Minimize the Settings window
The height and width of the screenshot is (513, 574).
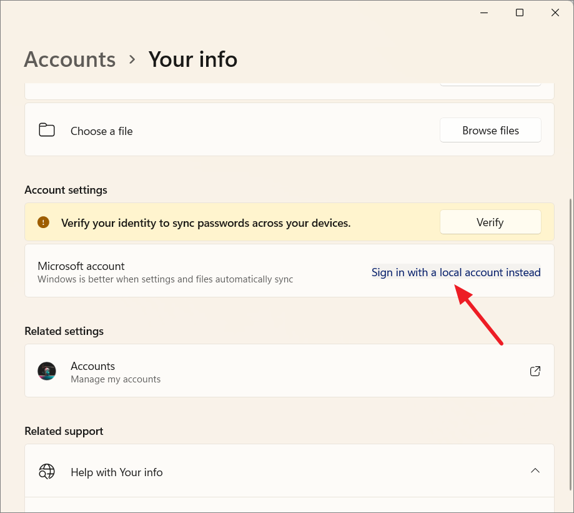pyautogui.click(x=484, y=13)
